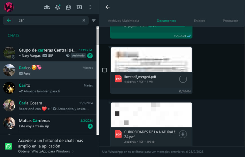The image size is (245, 157).
Task: Download CURIOSIDADES DE LA NATURALEZA.pdf
Action: click(x=183, y=134)
